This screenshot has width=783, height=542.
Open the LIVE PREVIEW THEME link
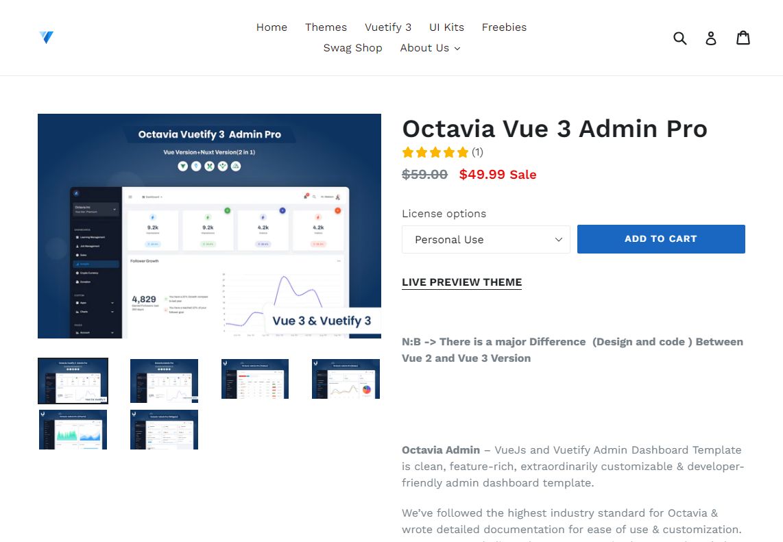pos(461,282)
